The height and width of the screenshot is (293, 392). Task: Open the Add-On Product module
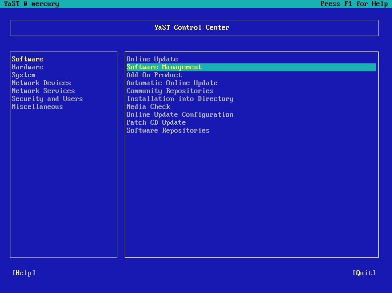pyautogui.click(x=154, y=75)
